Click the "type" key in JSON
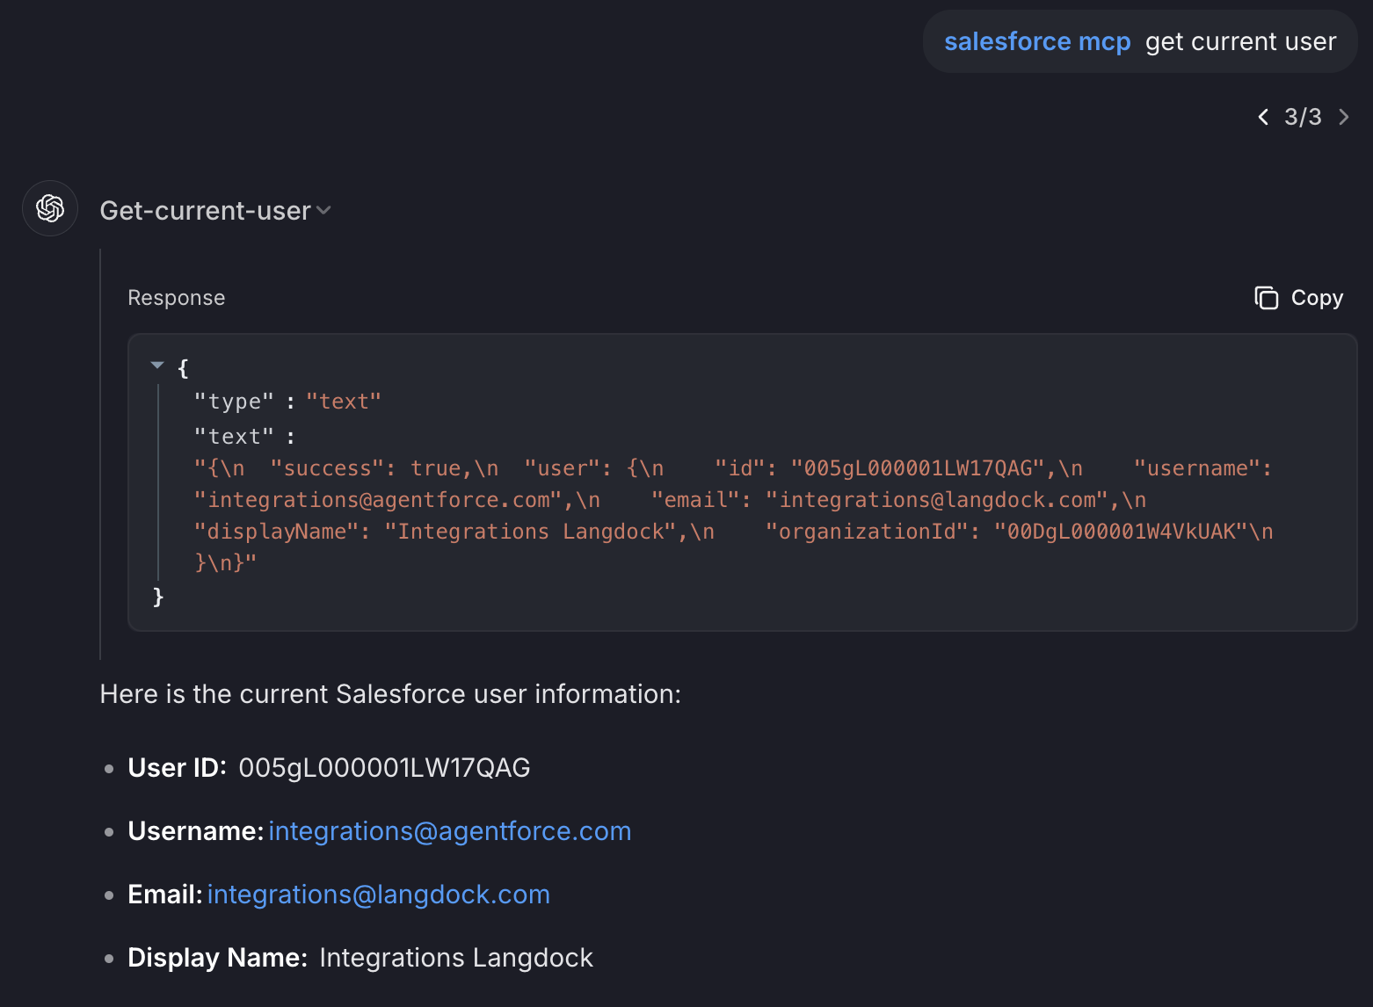Screen dimensions: 1373x1007 234,402
